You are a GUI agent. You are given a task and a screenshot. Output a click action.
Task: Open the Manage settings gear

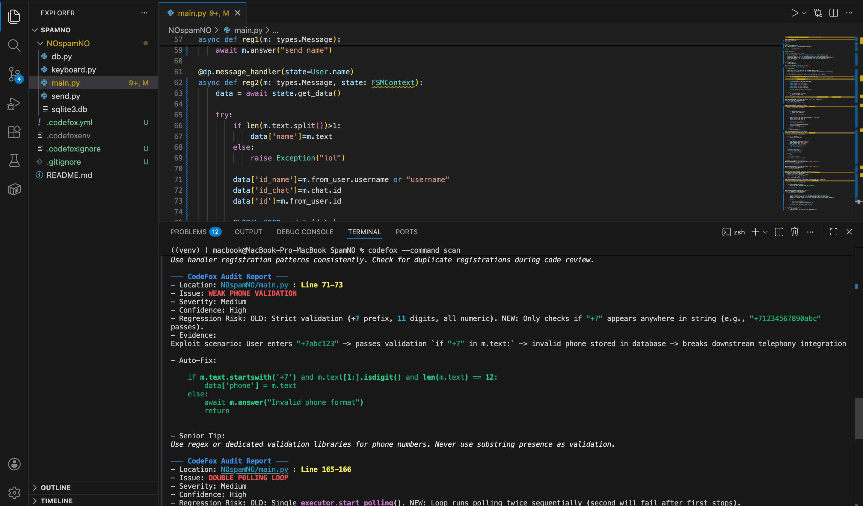pos(14,492)
